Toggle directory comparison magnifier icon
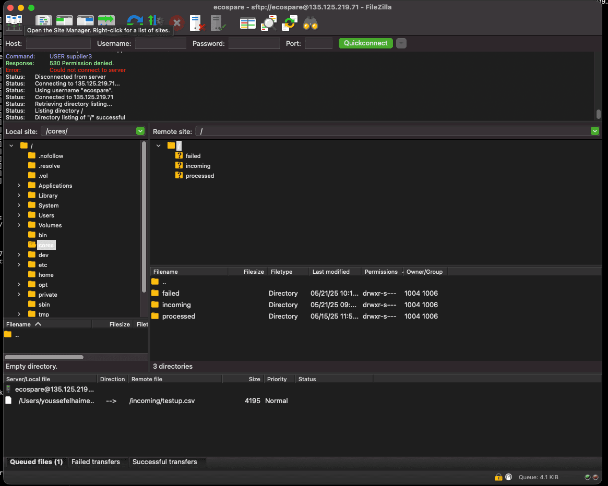The width and height of the screenshot is (608, 486). [269, 23]
